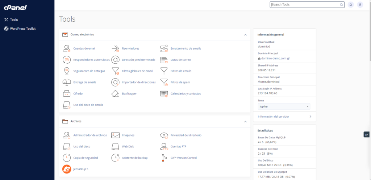
Task: Click the Listas de correo icon
Action: [x=164, y=60]
